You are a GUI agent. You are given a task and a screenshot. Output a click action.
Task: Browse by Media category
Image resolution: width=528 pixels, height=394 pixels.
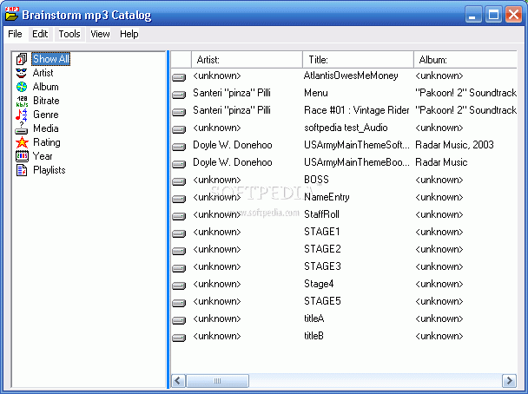[x=46, y=128]
